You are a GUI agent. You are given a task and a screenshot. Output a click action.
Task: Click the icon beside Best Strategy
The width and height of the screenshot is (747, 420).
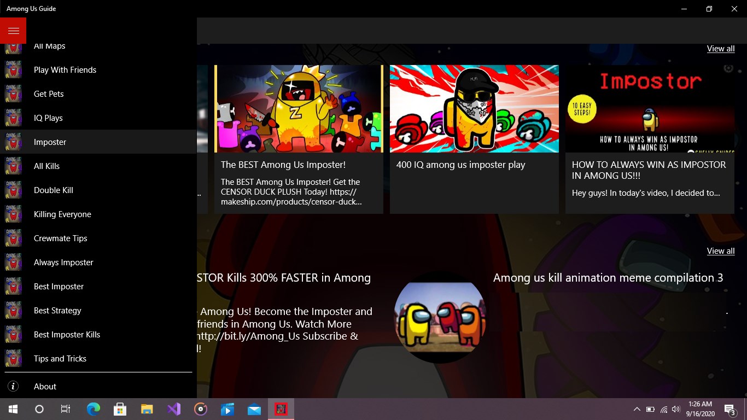click(13, 311)
